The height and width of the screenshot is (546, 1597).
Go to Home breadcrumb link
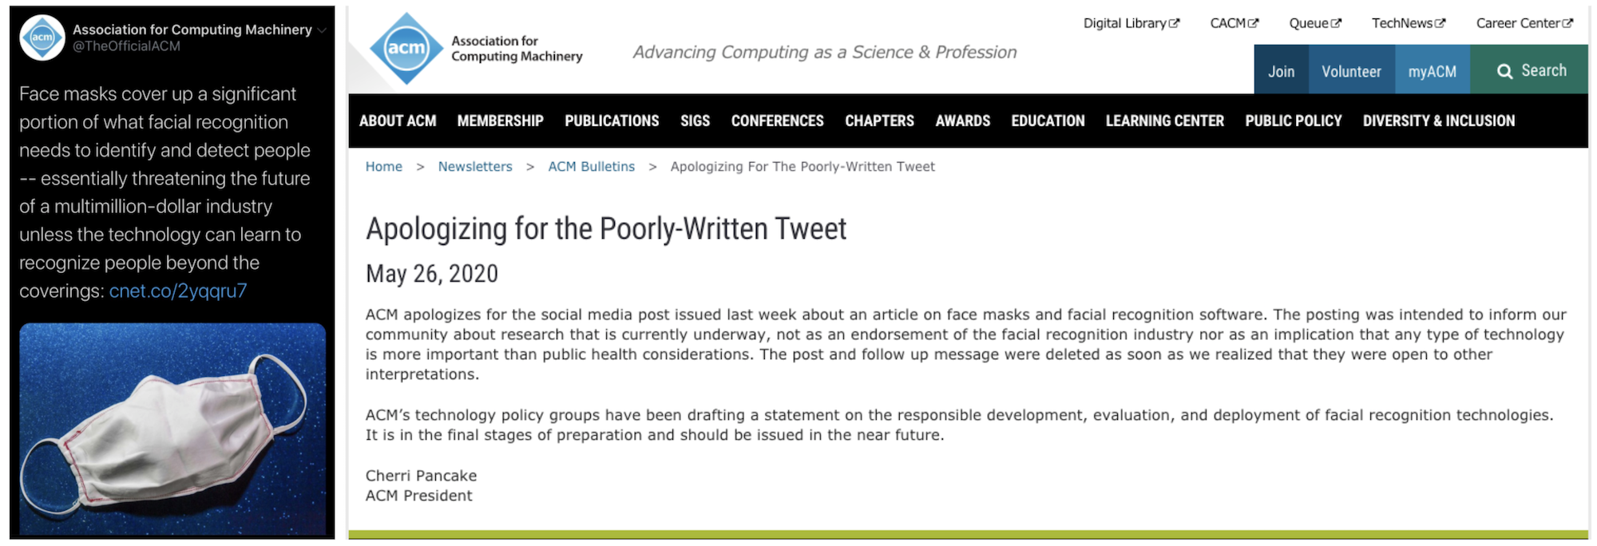384,166
